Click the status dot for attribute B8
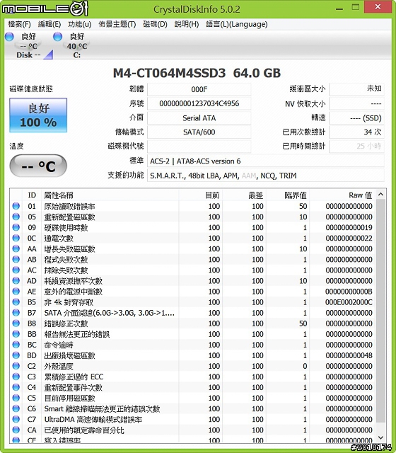Viewport: 396px width, 453px height. pyautogui.click(x=16, y=323)
